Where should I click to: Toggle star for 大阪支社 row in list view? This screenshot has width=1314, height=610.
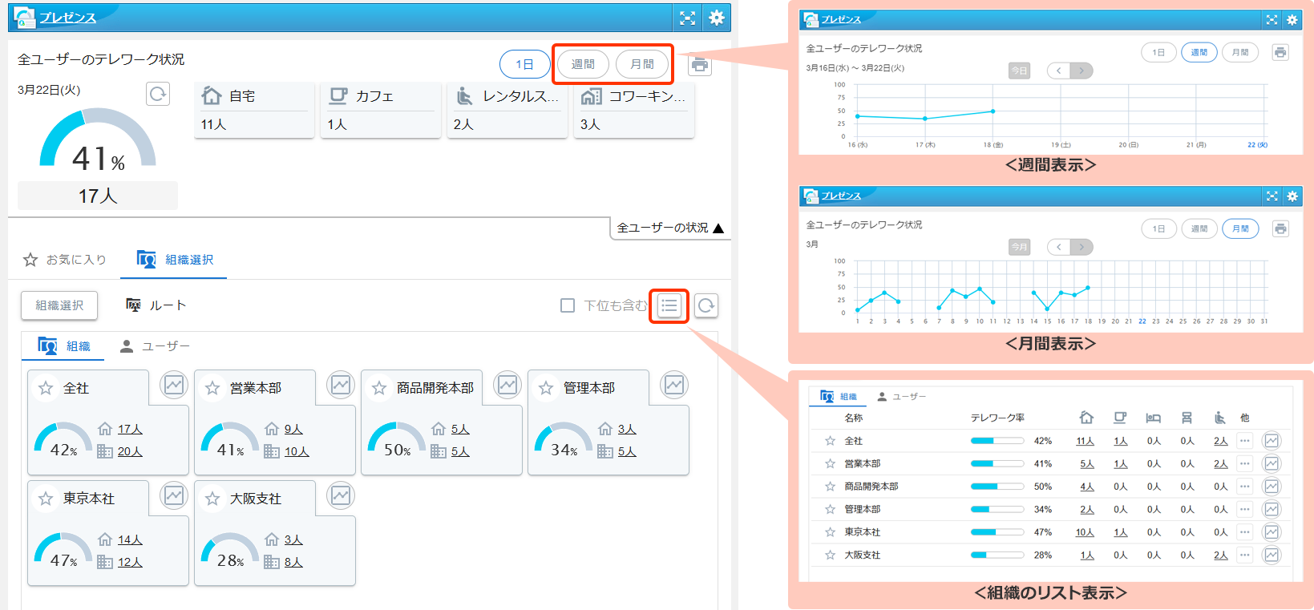pyautogui.click(x=830, y=555)
